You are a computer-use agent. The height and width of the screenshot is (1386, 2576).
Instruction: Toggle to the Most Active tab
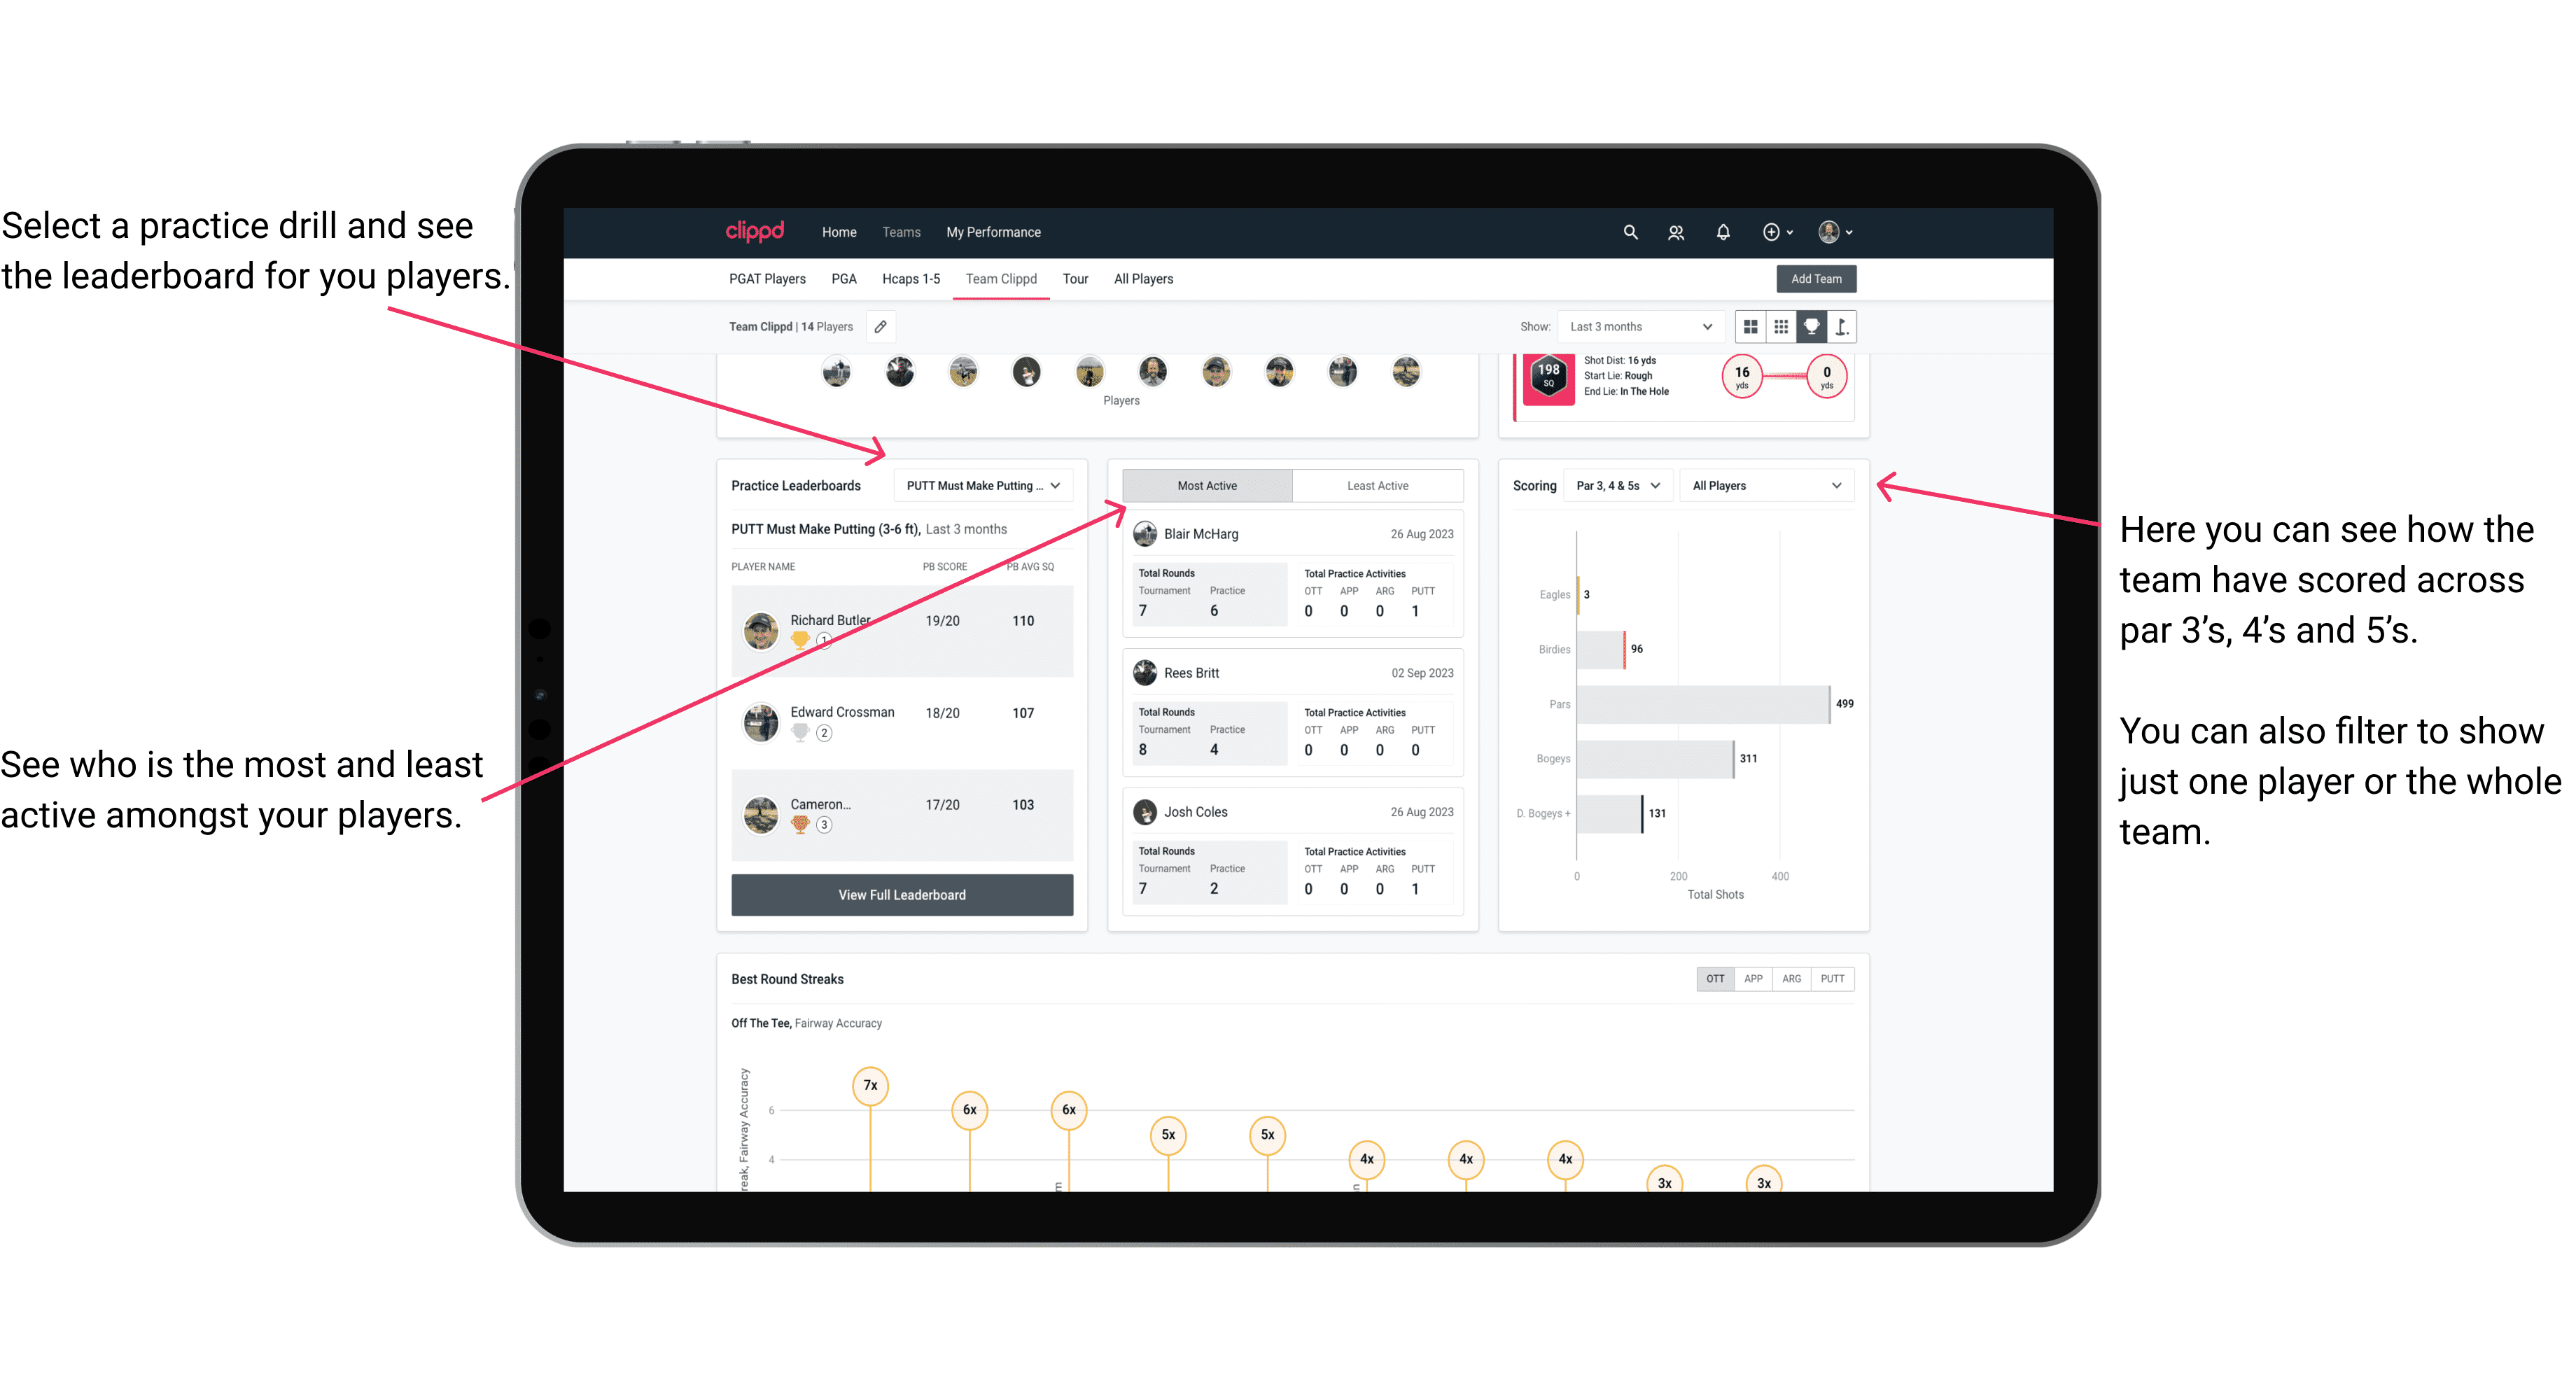coord(1206,486)
